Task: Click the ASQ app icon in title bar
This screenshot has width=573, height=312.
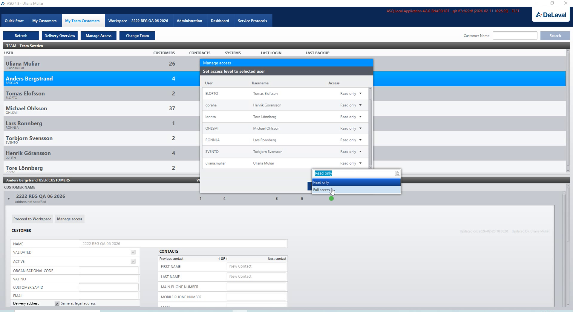Action: (x=3, y=3)
